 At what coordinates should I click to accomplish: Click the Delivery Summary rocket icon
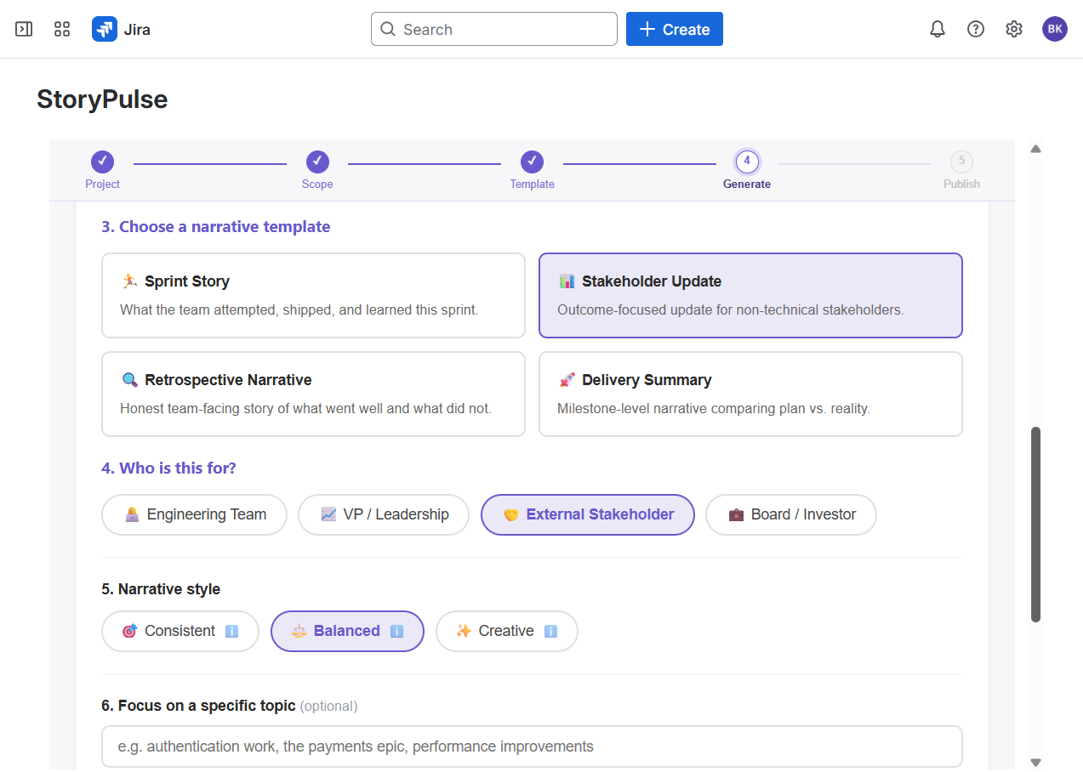pyautogui.click(x=567, y=380)
